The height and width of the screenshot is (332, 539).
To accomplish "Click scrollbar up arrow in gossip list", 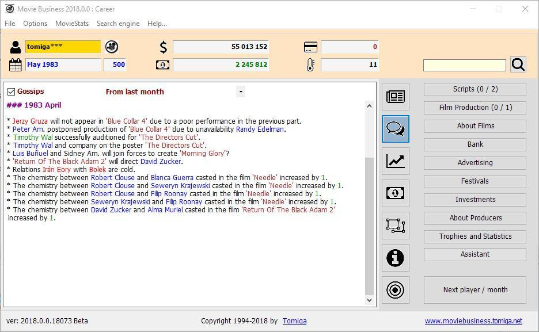I will click(369, 106).
